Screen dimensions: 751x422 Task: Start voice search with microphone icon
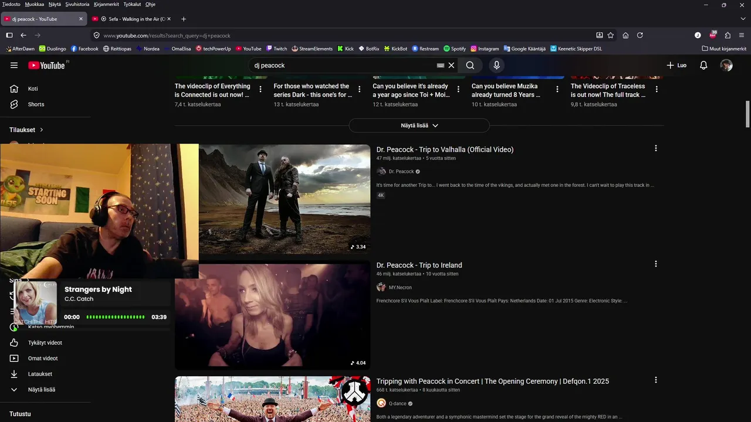click(496, 66)
